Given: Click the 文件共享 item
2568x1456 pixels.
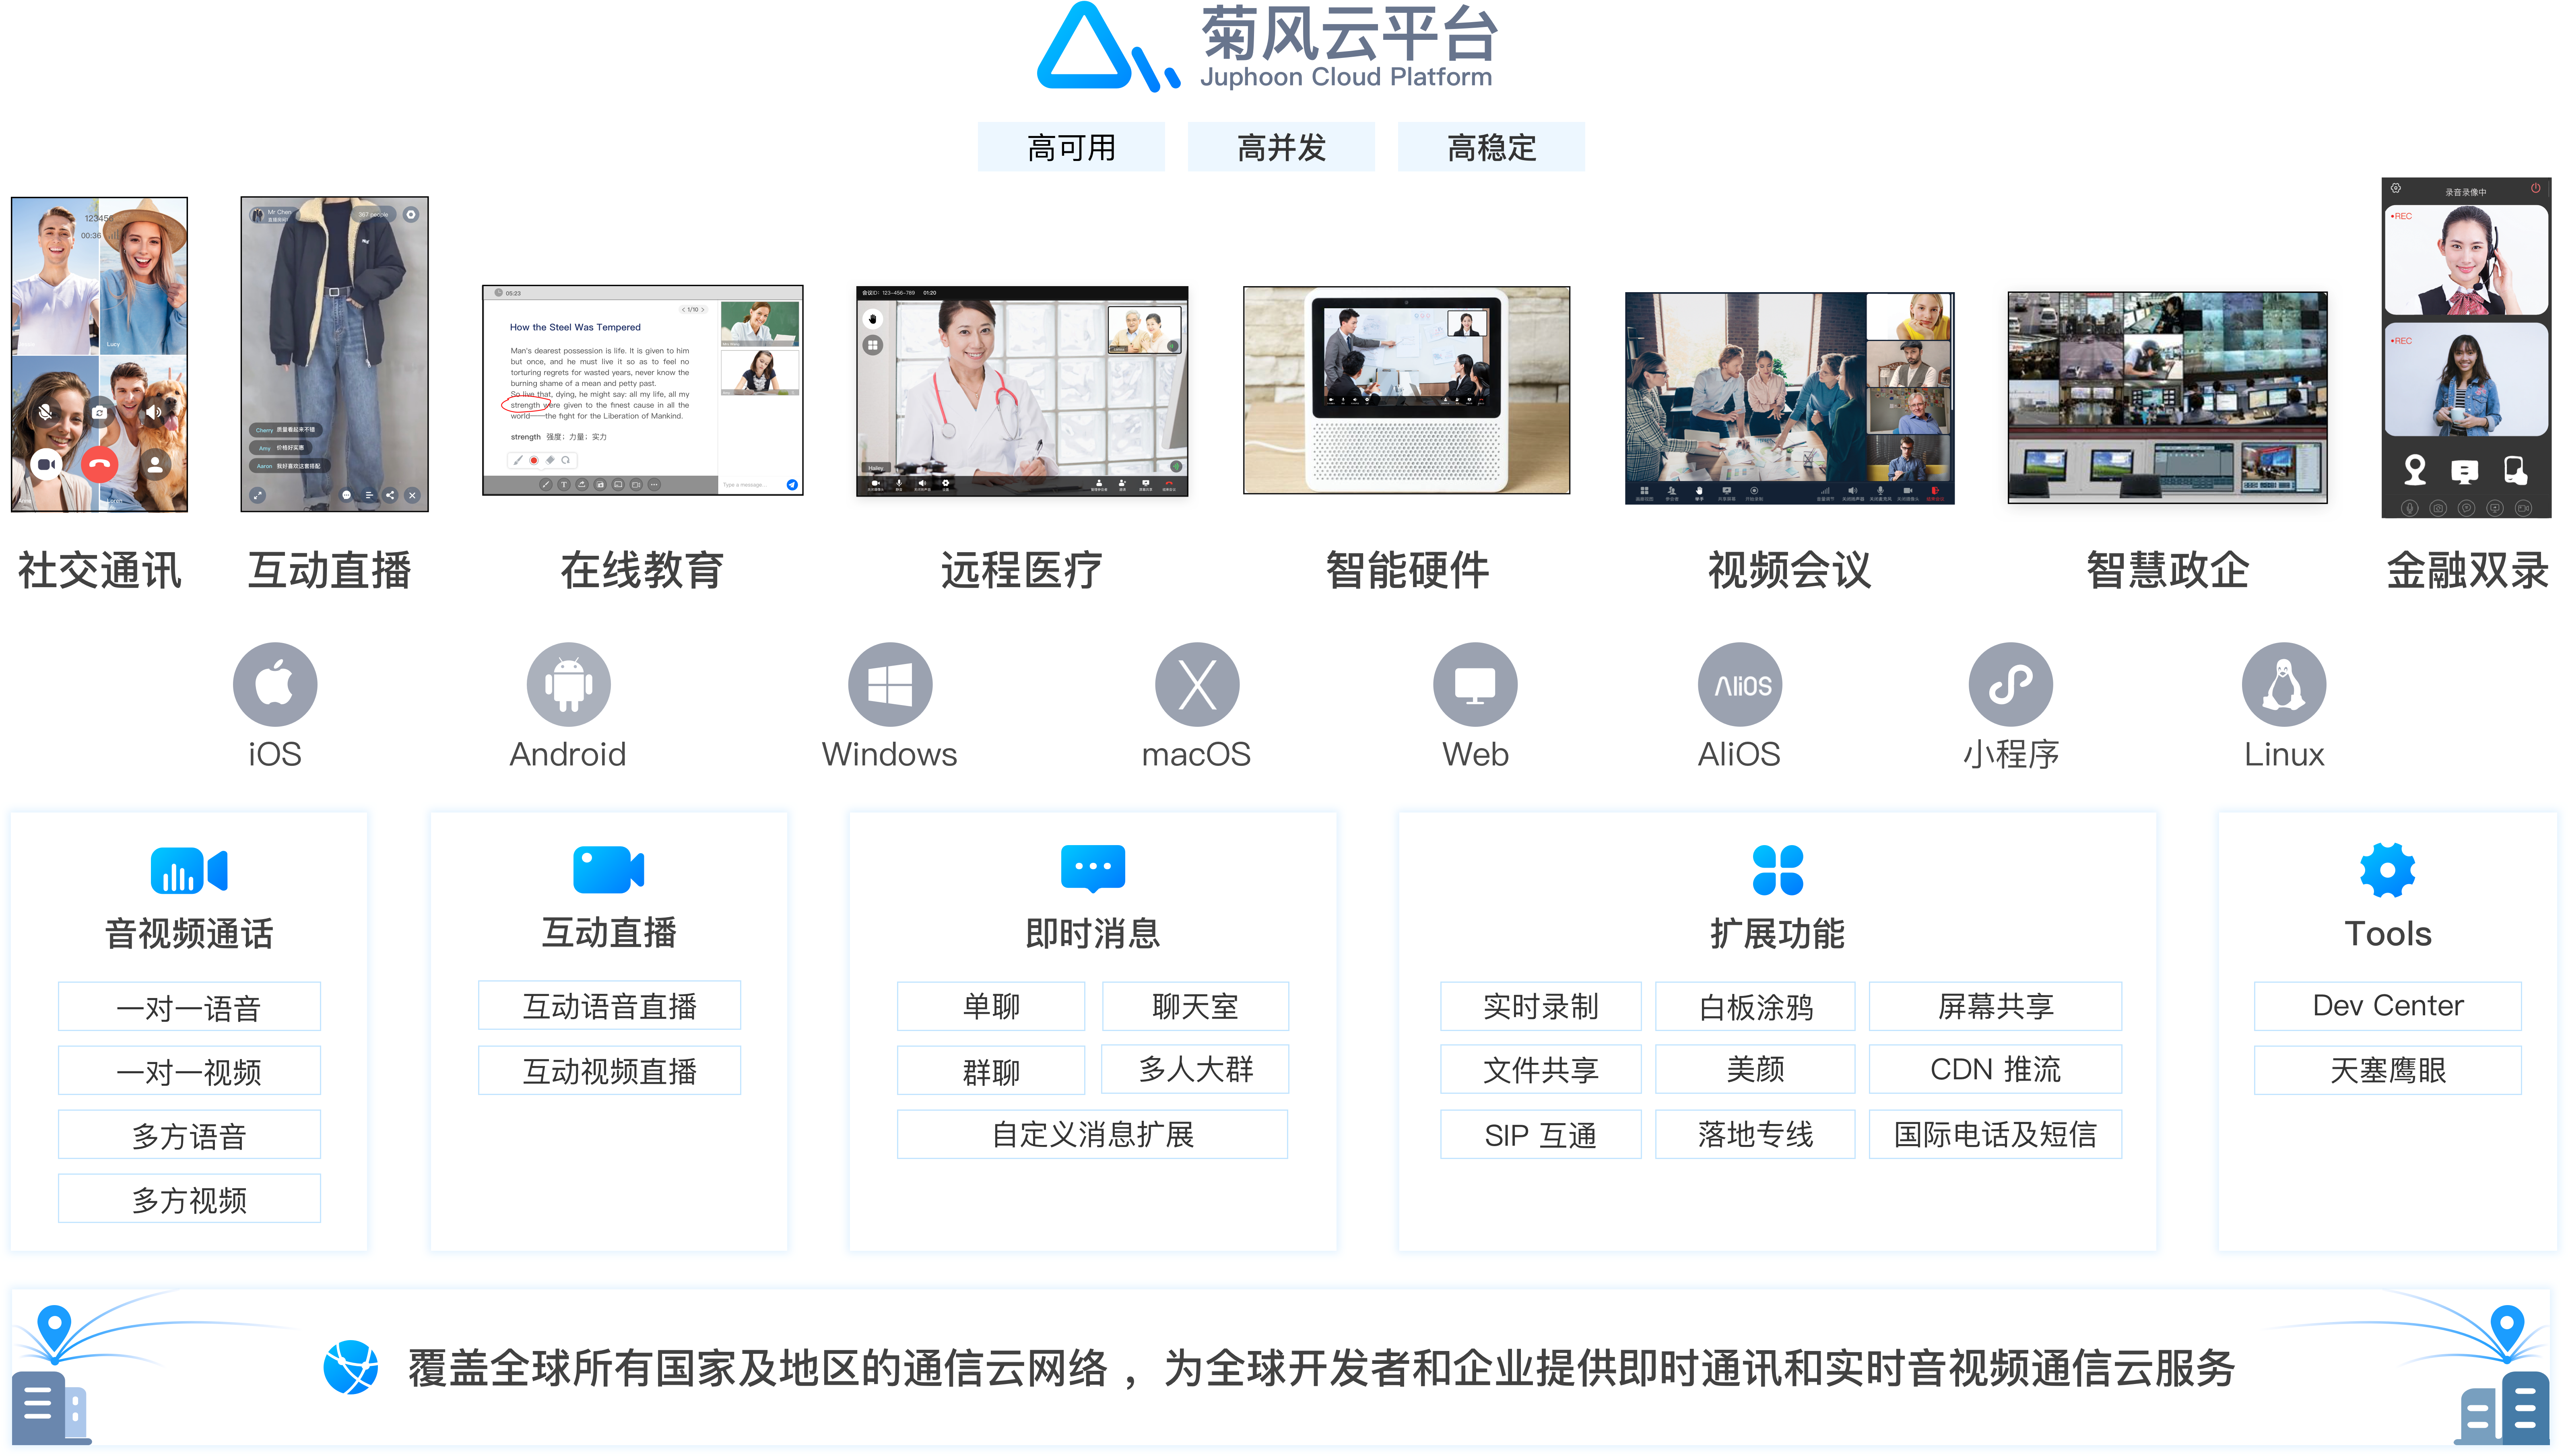Looking at the screenshot, I should pyautogui.click(x=1541, y=1069).
